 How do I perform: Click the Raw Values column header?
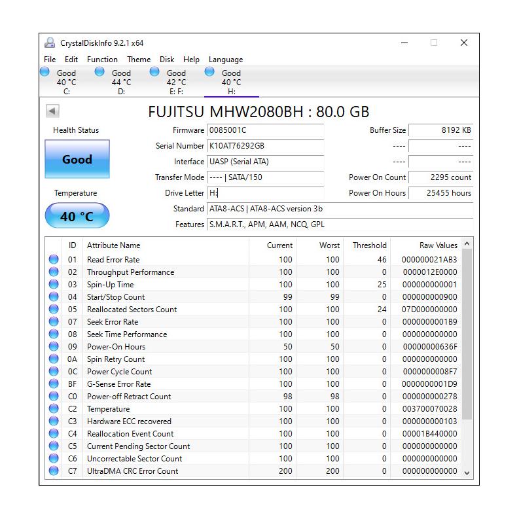pyautogui.click(x=438, y=245)
